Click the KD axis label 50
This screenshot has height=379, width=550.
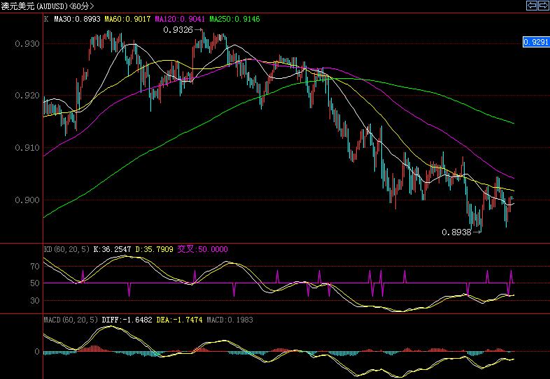tap(35, 283)
